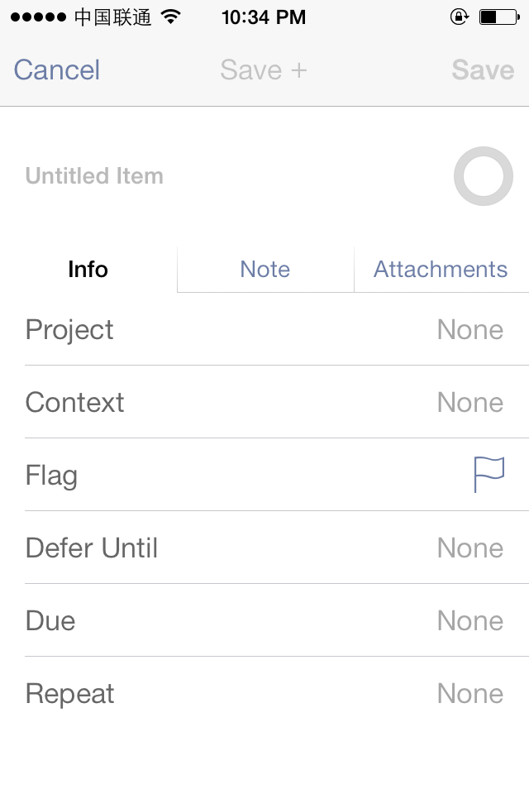Cancel the new item
Screen dimensions: 529x794
57,69
